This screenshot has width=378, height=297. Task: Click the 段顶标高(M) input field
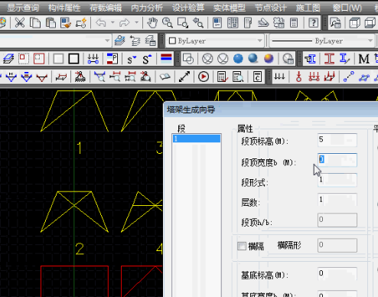337,140
